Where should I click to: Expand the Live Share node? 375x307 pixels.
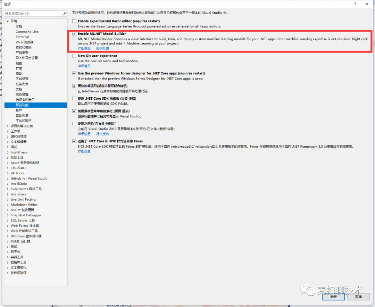[8, 194]
